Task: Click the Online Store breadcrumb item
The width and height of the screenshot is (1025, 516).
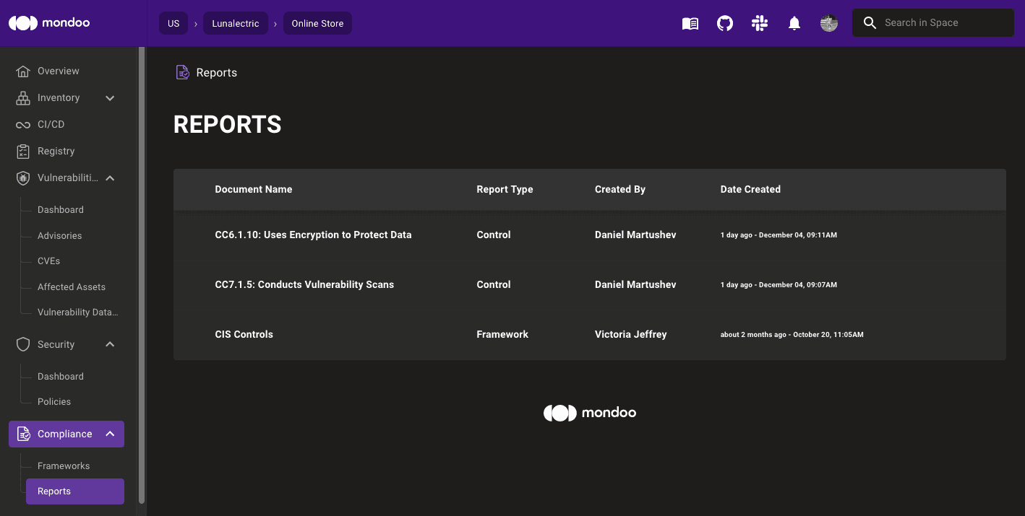Action: tap(317, 22)
